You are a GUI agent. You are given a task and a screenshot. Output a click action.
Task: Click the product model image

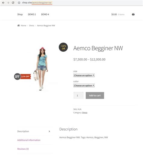coord(41,69)
